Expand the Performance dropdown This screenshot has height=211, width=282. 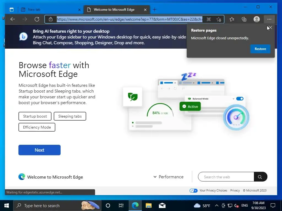168,177
